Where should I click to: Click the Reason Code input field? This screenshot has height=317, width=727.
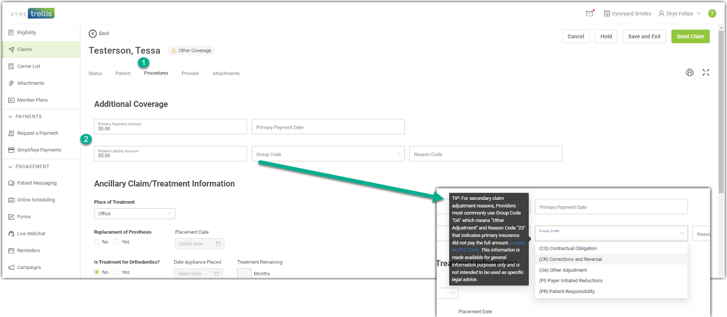click(x=485, y=154)
